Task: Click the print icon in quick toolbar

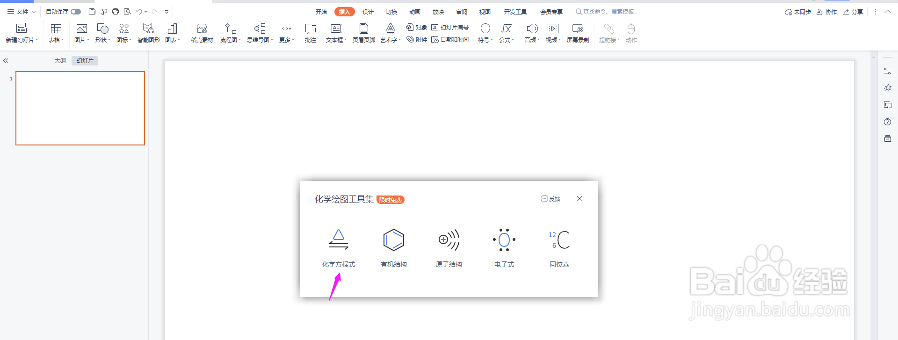Action: 116,12
